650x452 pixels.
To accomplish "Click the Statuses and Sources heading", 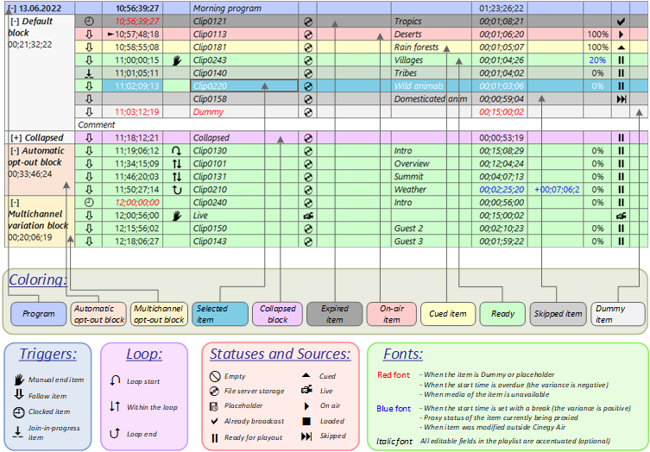I will 280,355.
